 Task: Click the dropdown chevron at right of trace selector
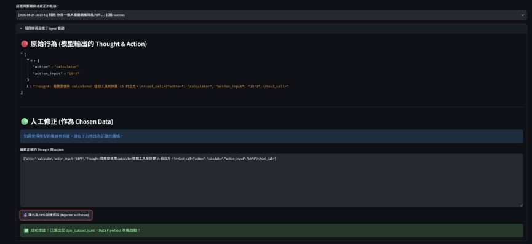point(522,15)
